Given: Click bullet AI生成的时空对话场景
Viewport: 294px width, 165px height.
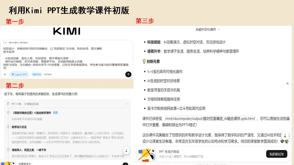Looking at the screenshot, I should pyautogui.click(x=163, y=81).
